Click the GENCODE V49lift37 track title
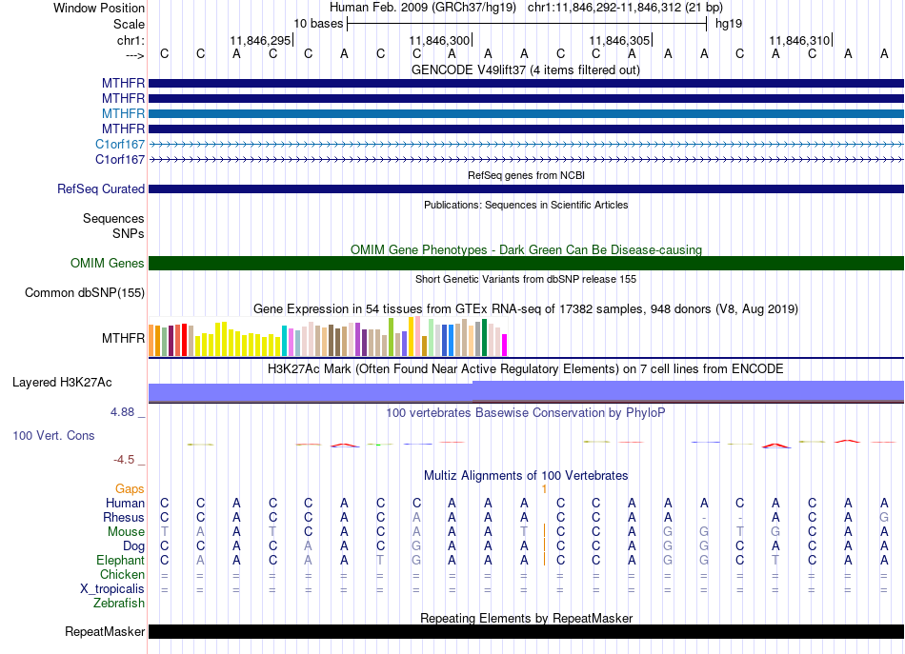This screenshot has width=905, height=654. click(x=526, y=69)
